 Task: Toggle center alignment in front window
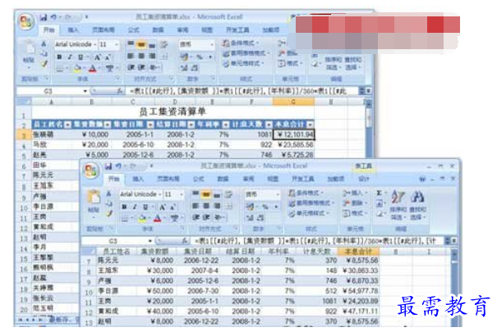click(x=206, y=206)
